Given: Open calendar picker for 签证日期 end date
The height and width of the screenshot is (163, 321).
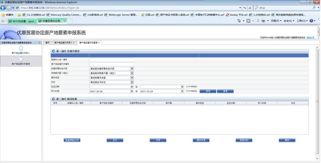Looking at the screenshot, I should [x=182, y=87].
